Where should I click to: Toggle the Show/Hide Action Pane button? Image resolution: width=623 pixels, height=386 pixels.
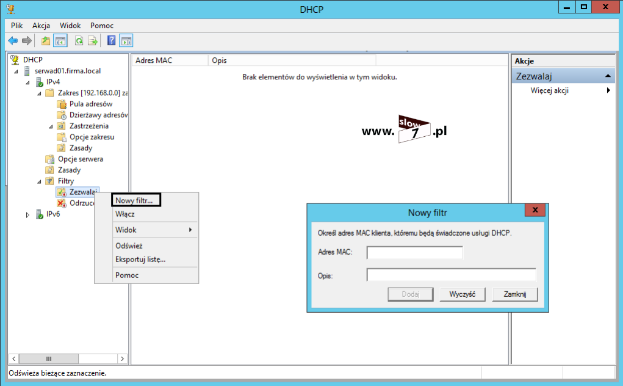pyautogui.click(x=126, y=41)
